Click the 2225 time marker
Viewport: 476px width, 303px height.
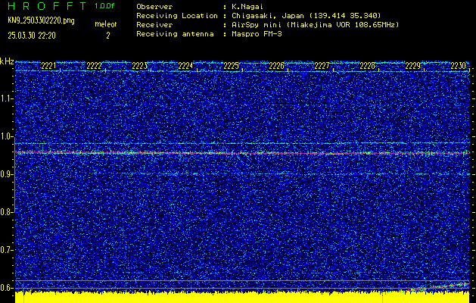pos(231,66)
